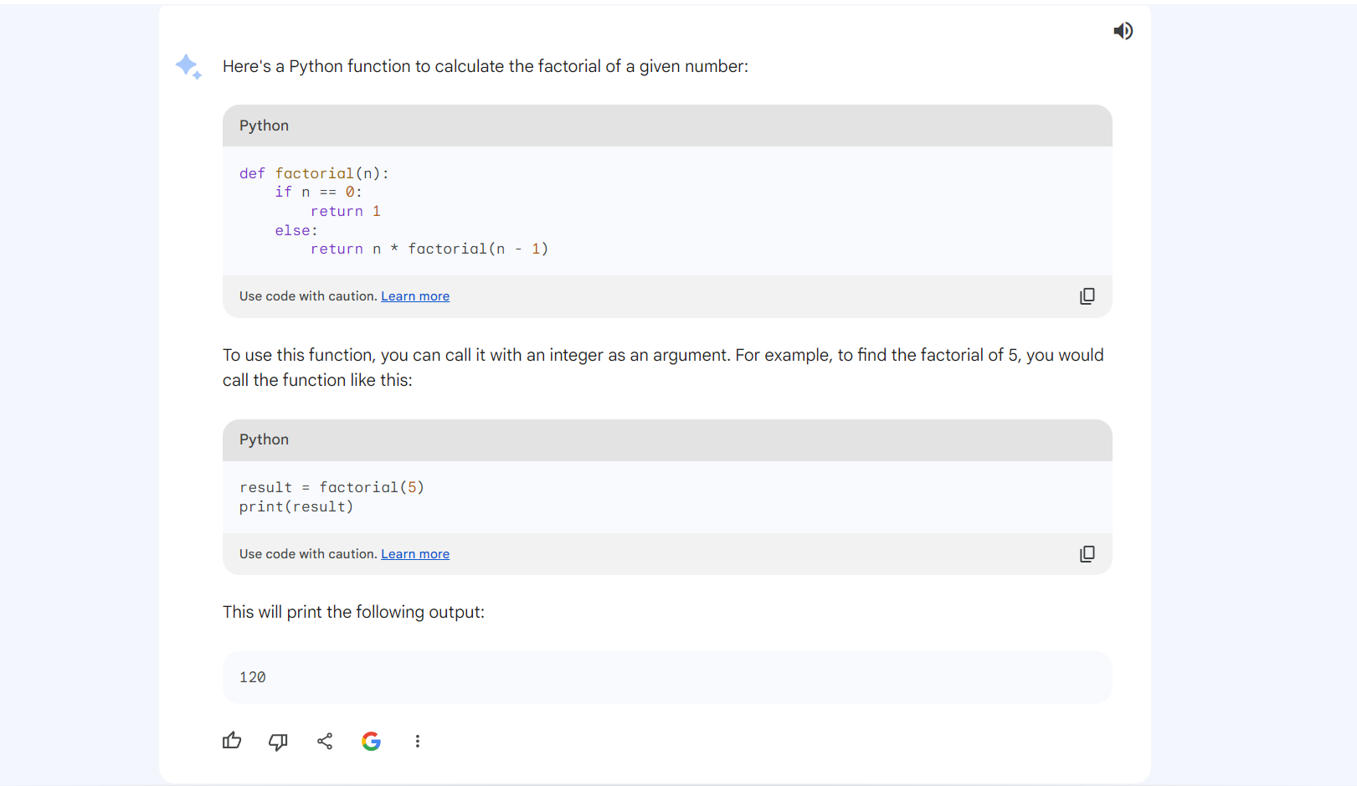Click 'Use code with caution.' under print code

pos(308,554)
